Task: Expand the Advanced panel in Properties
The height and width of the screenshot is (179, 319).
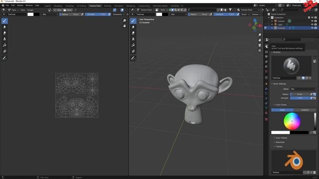Action: coord(280,142)
